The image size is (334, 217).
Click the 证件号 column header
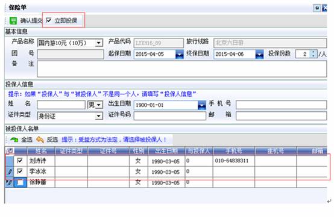pyautogui.click(x=108, y=151)
